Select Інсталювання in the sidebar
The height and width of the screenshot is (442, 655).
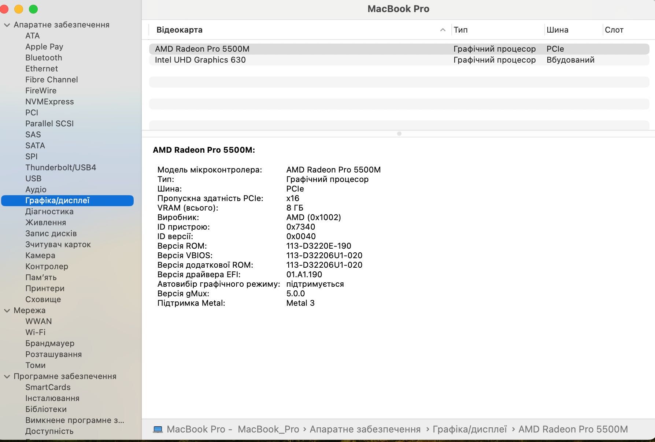(52, 398)
